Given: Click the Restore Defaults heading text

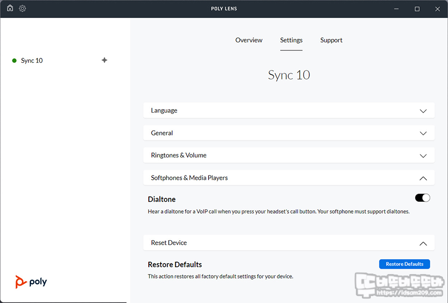Looking at the screenshot, I should 175,264.
